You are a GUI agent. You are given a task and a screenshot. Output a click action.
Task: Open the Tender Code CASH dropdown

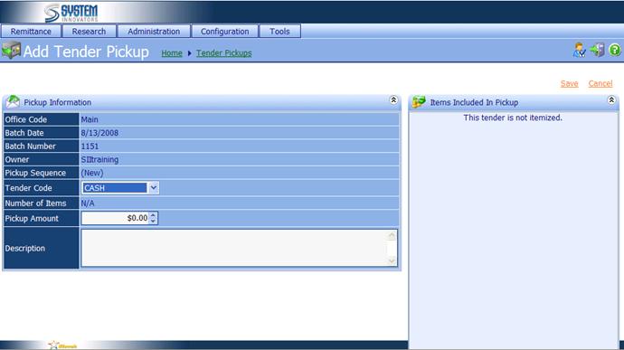153,187
